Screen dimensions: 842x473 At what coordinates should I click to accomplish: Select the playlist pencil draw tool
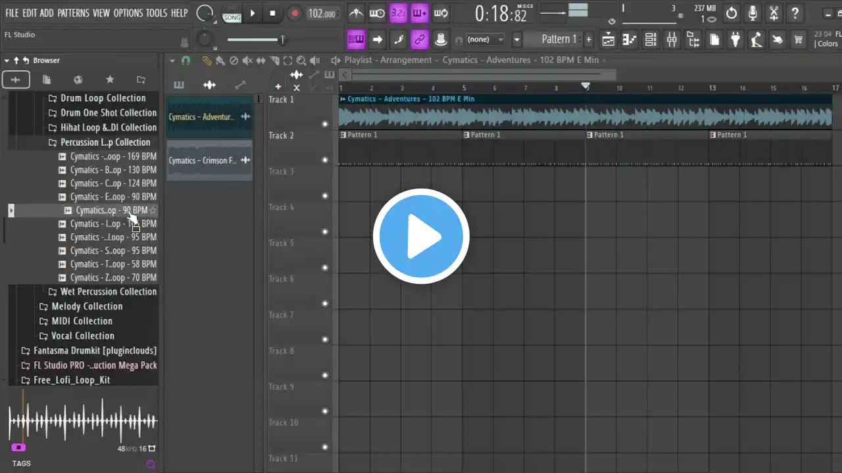pyautogui.click(x=207, y=60)
